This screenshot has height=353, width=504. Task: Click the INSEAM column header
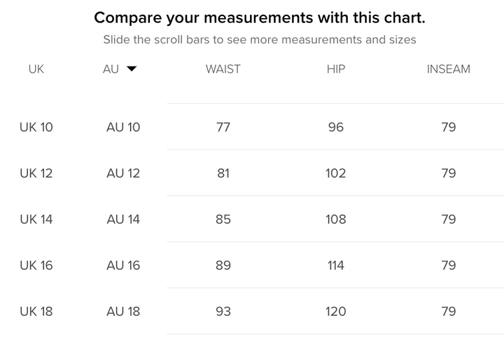pos(449,69)
